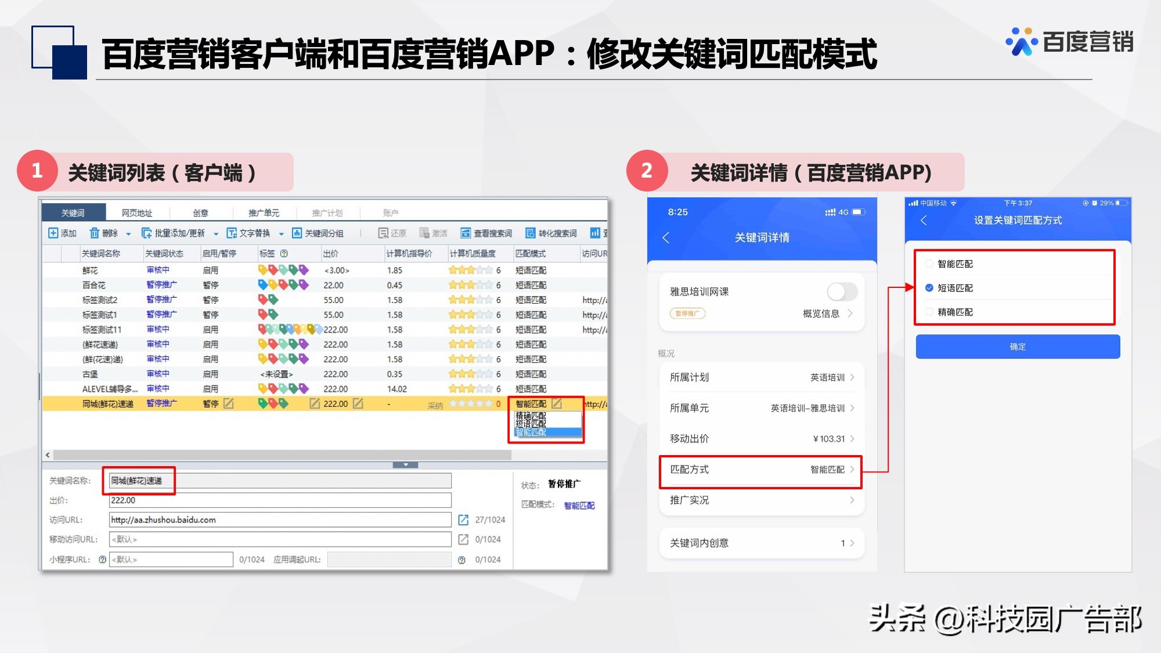Click the 智能匹配 link beside 匹配模式
1161x653 pixels.
tap(579, 506)
